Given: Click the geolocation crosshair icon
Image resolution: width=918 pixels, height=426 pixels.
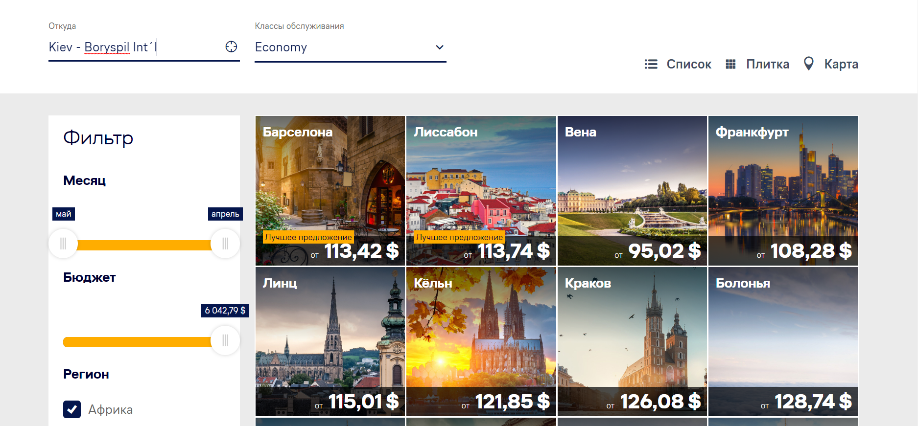Looking at the screenshot, I should 231,46.
